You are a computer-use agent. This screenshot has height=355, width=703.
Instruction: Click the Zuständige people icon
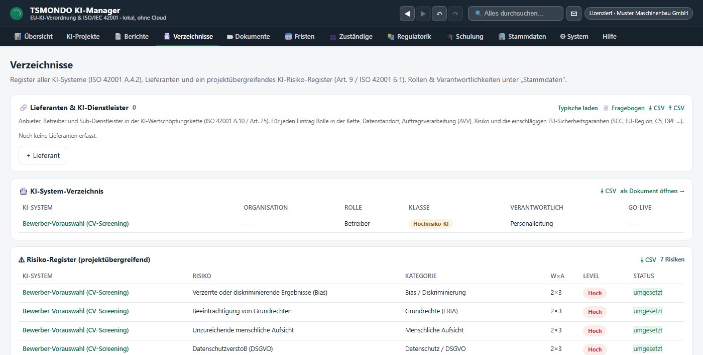333,37
